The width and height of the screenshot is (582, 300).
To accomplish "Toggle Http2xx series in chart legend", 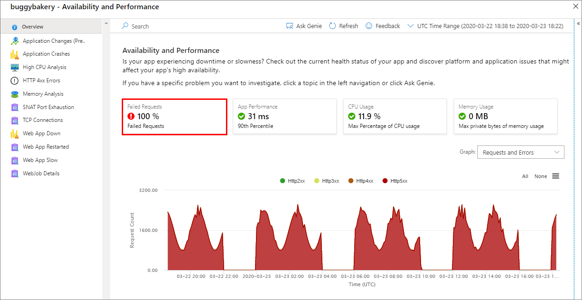I will (292, 181).
